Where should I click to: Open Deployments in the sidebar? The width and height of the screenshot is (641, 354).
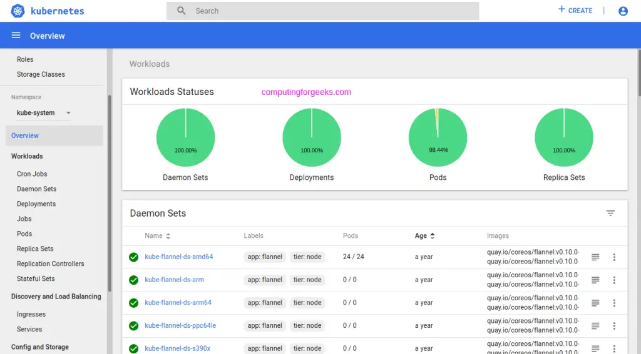click(36, 204)
